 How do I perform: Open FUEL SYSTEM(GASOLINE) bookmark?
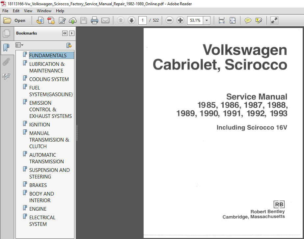point(51,91)
